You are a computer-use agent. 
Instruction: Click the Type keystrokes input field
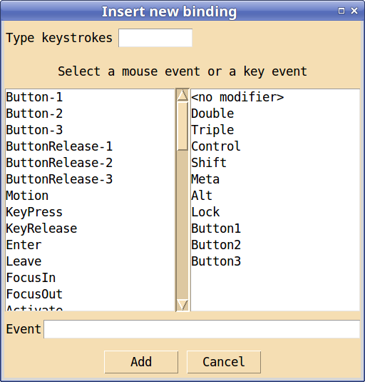click(x=155, y=38)
